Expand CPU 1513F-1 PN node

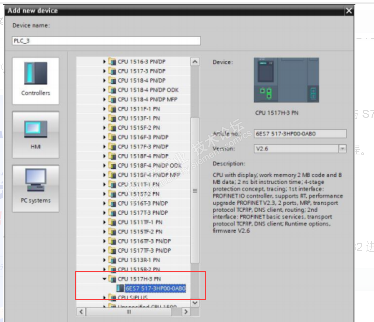(104, 118)
